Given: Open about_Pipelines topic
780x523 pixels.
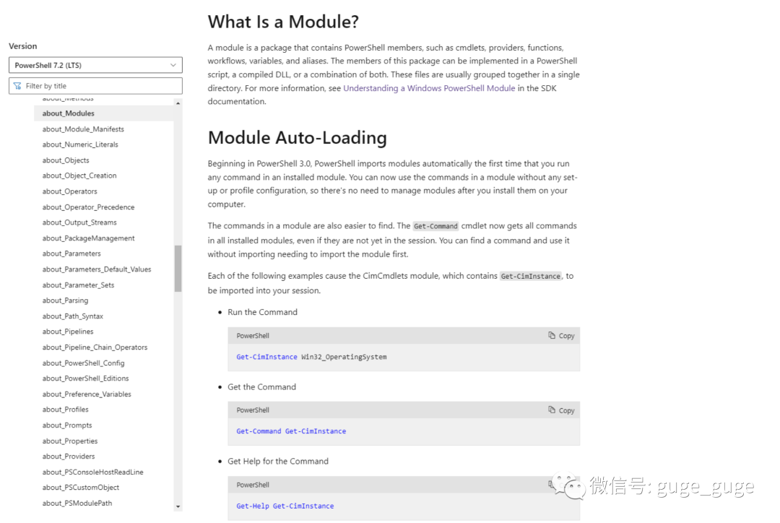Looking at the screenshot, I should 68,332.
